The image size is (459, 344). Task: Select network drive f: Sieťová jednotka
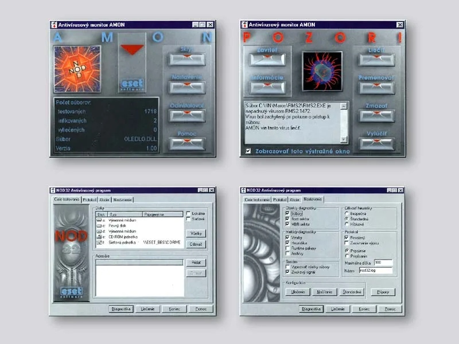(x=139, y=243)
